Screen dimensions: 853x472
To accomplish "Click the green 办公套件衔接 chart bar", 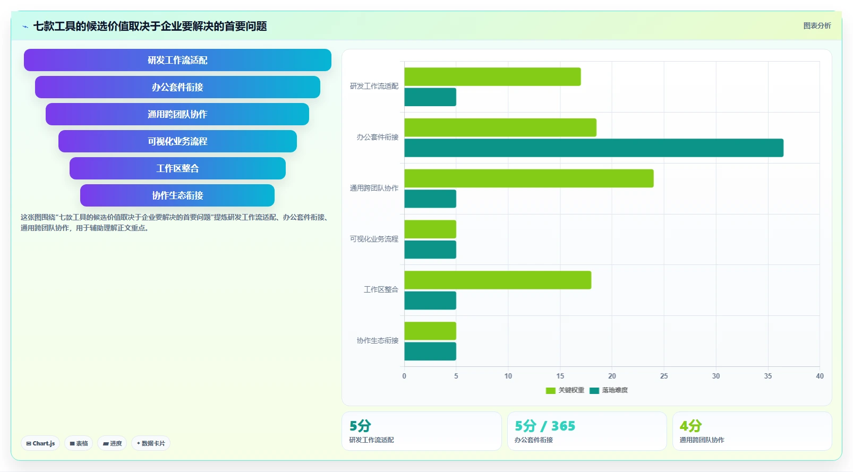I will click(500, 127).
